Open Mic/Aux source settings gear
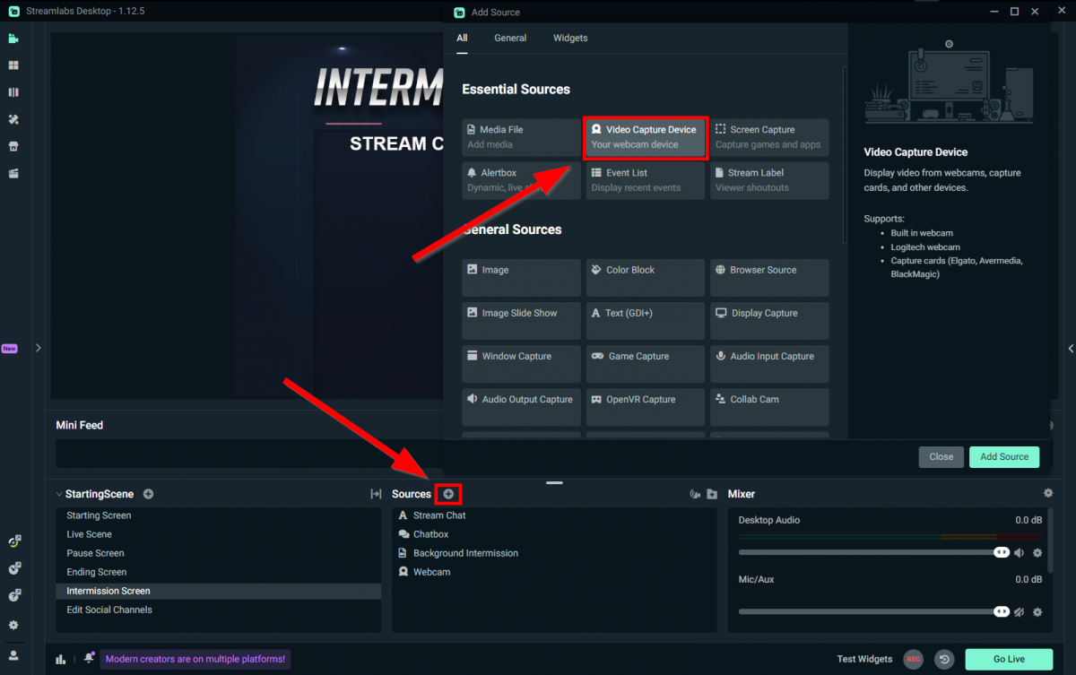The height and width of the screenshot is (675, 1076). coord(1037,612)
